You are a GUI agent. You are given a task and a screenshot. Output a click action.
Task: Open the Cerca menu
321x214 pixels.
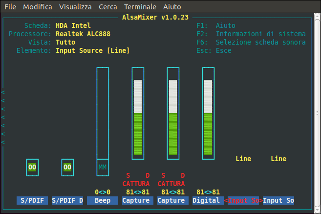(108, 7)
